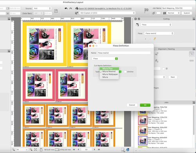Click Cancel in Flexa Definition dialog
The height and width of the screenshot is (153, 196).
132,105
